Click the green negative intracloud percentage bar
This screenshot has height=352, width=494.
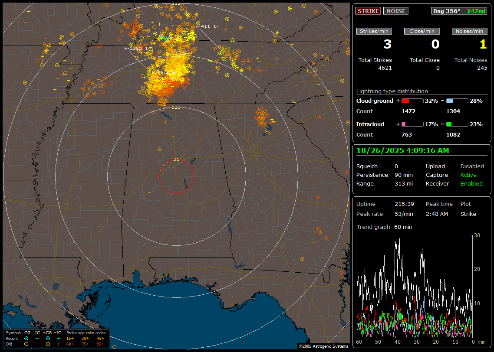(x=457, y=124)
